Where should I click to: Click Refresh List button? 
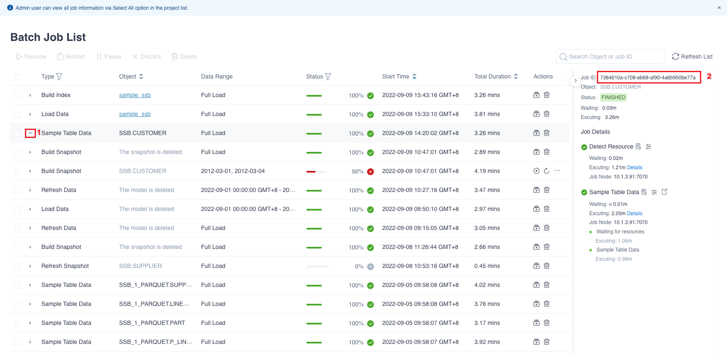(692, 57)
